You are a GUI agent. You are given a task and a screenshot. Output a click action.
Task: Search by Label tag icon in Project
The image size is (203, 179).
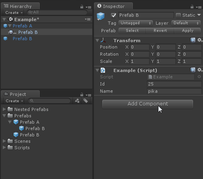pyautogui.click(x=86, y=101)
